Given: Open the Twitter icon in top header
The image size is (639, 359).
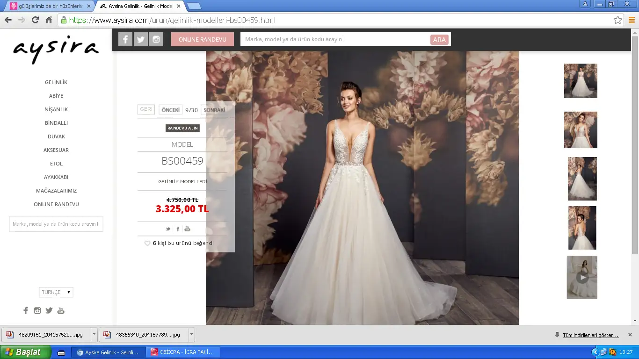Looking at the screenshot, I should click(141, 39).
